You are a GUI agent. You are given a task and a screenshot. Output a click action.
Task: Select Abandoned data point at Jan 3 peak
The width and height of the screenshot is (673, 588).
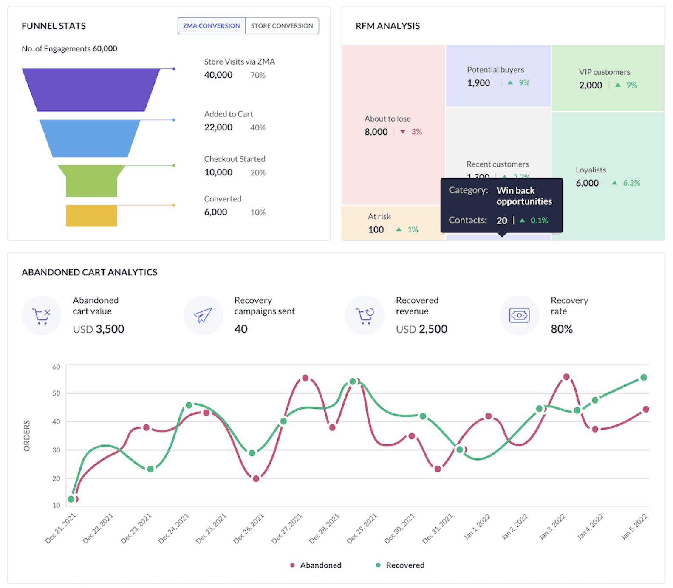pos(566,377)
